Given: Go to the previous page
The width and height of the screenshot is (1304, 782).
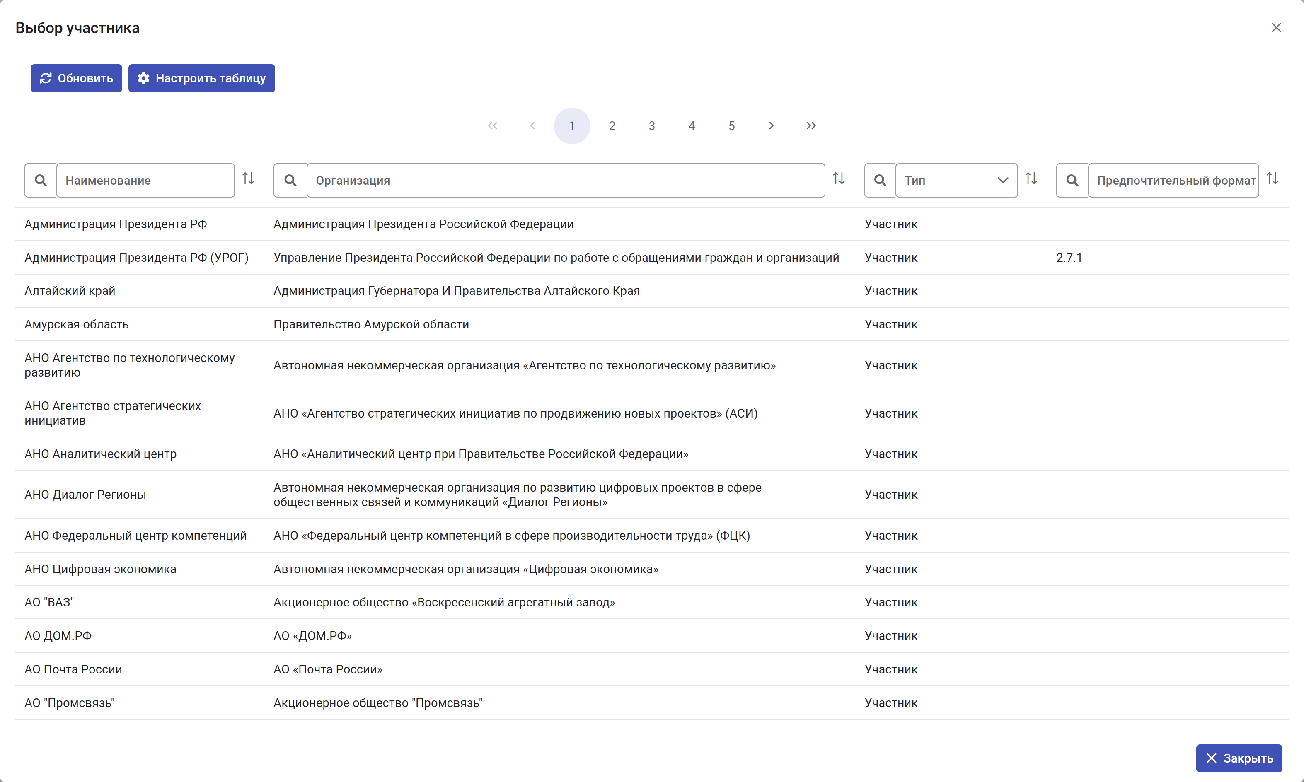Looking at the screenshot, I should point(532,126).
